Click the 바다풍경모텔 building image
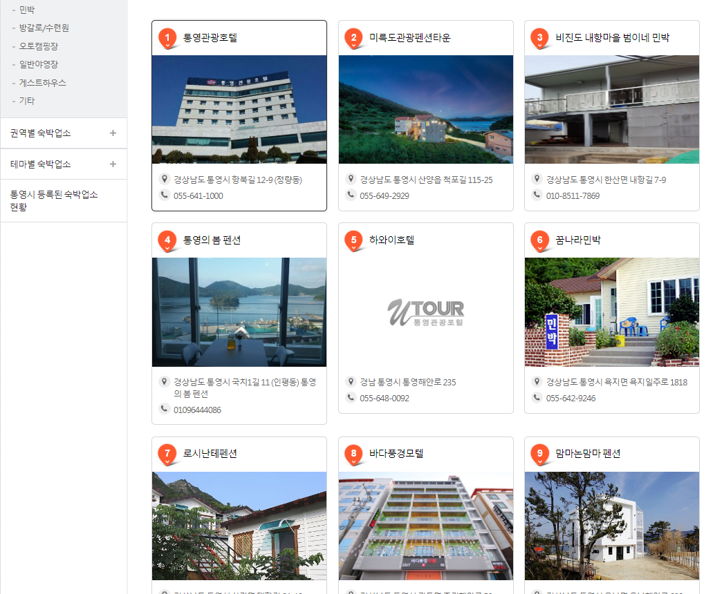The height and width of the screenshot is (594, 713). [425, 526]
